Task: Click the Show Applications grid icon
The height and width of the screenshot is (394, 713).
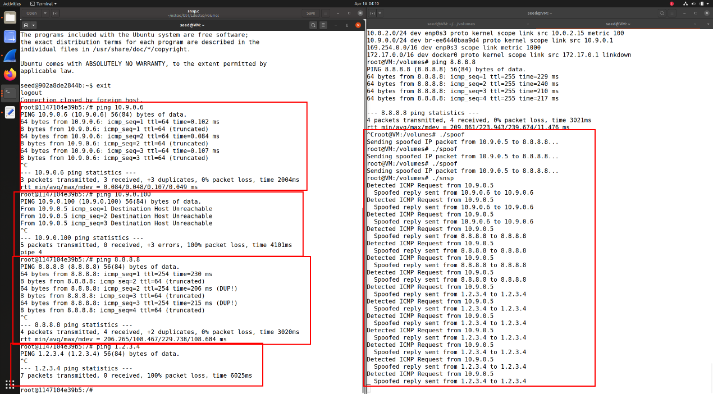Action: pyautogui.click(x=10, y=384)
